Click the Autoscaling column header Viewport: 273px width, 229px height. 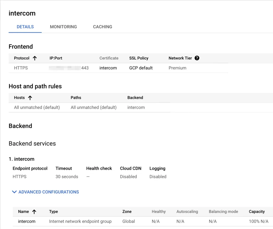point(187,212)
